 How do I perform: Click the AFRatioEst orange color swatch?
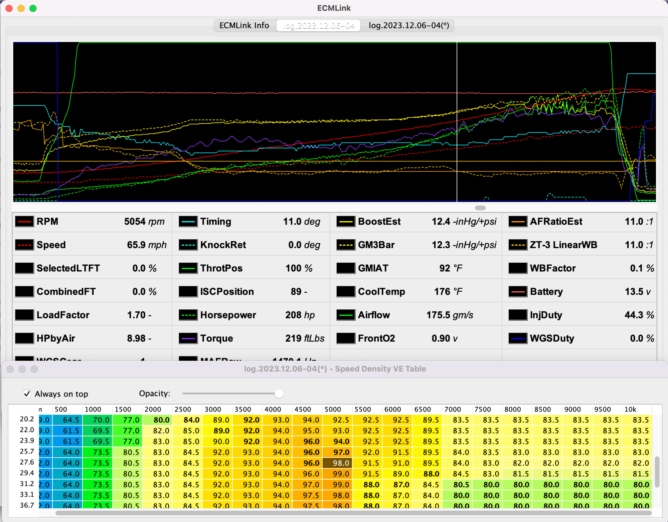click(x=518, y=222)
